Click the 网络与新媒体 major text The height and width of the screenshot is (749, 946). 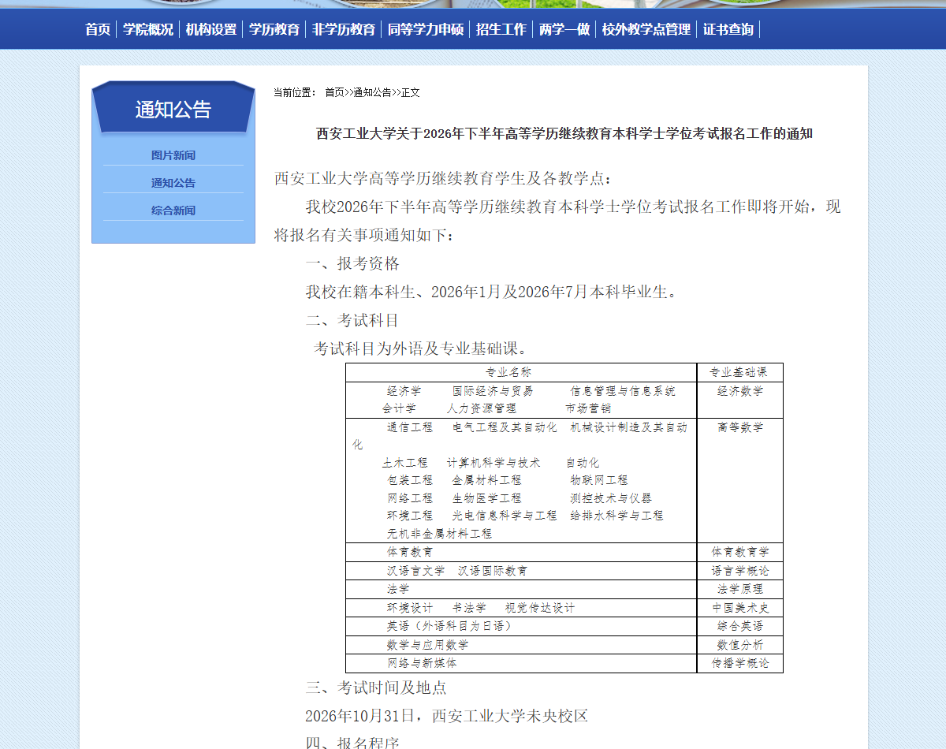(x=422, y=663)
